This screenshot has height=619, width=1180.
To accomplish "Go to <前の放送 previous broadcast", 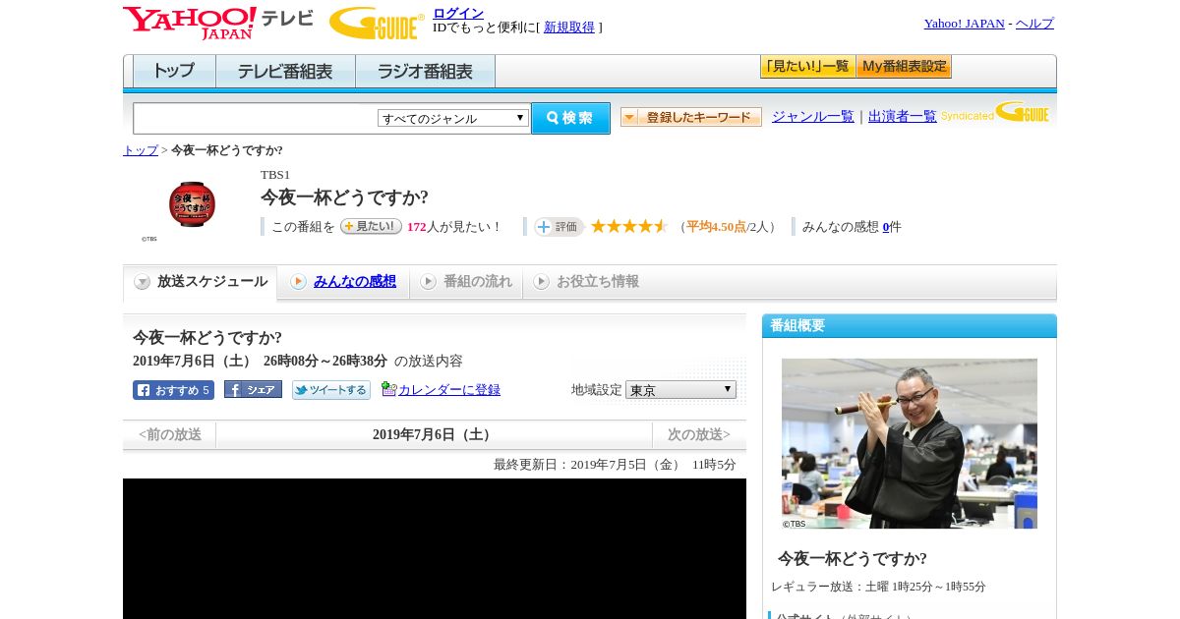I will [x=170, y=434].
